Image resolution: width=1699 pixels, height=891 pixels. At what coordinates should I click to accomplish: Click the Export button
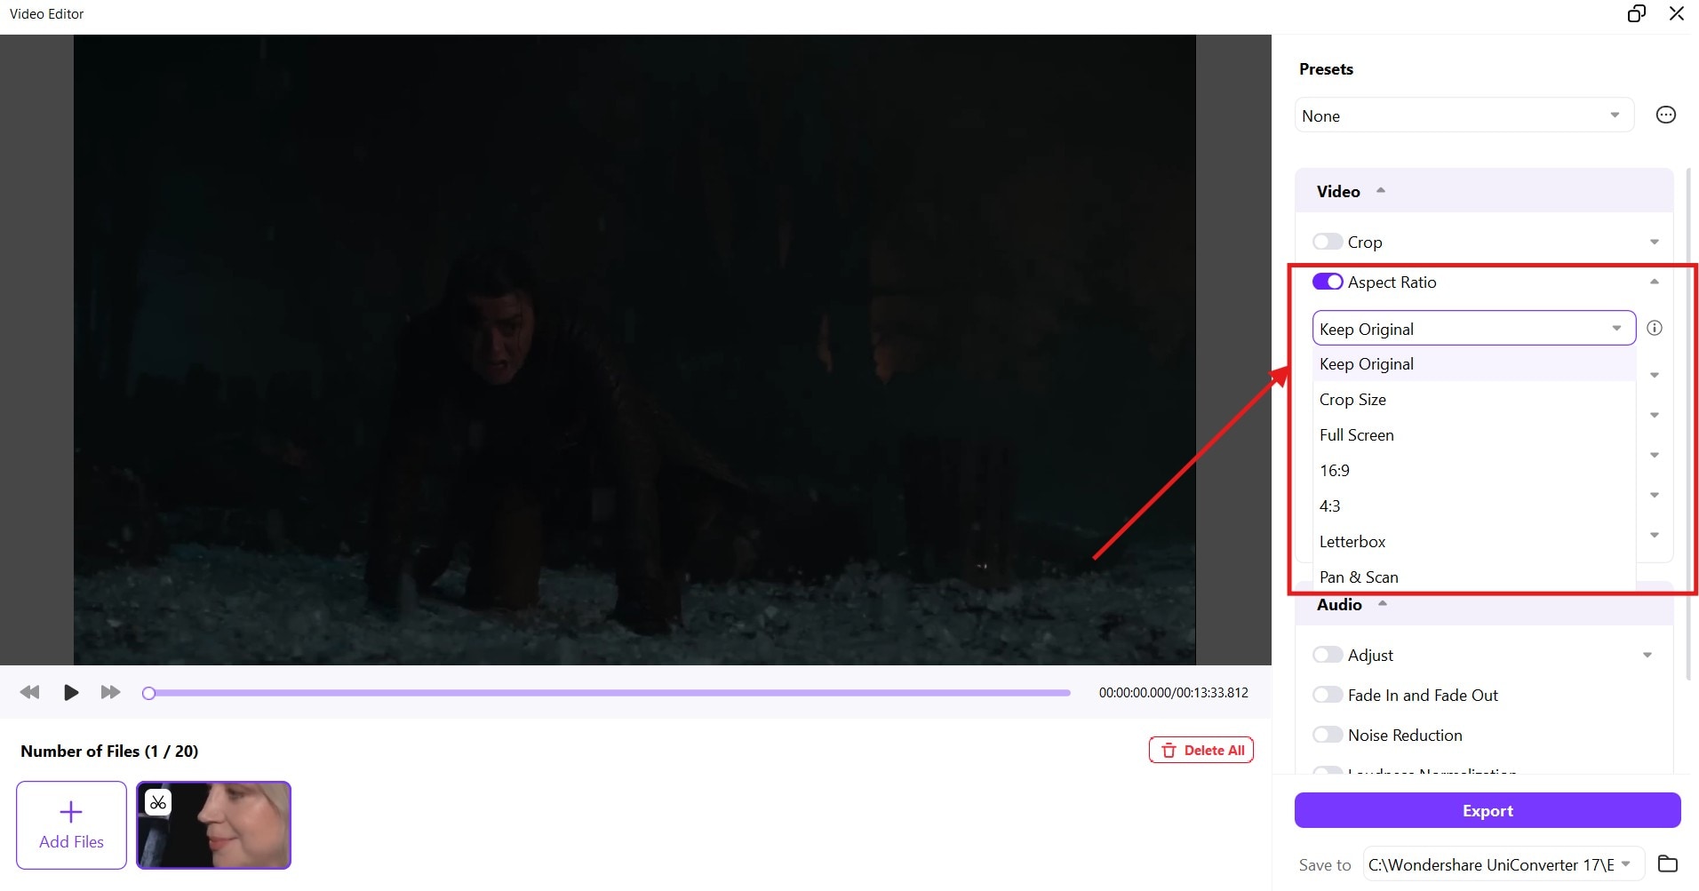pos(1488,810)
